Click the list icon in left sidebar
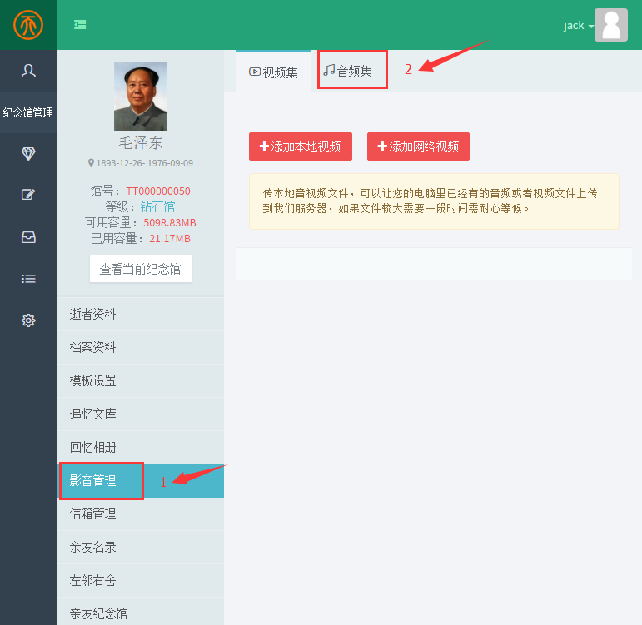 28,279
